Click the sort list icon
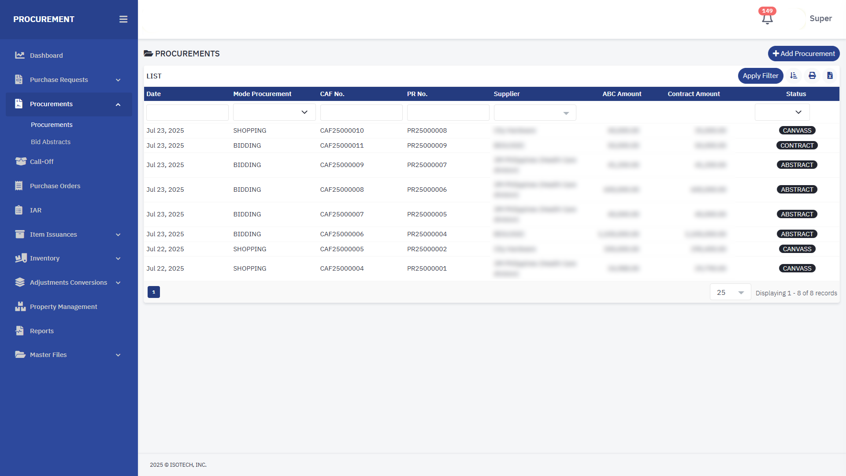The image size is (846, 476). click(794, 76)
